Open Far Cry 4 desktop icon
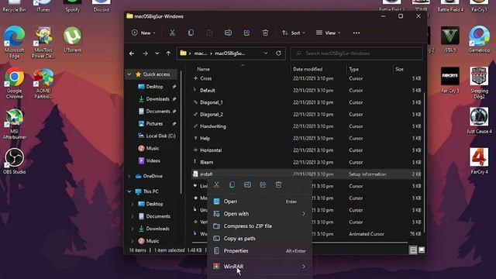This screenshot has width=496, height=279. (479, 160)
